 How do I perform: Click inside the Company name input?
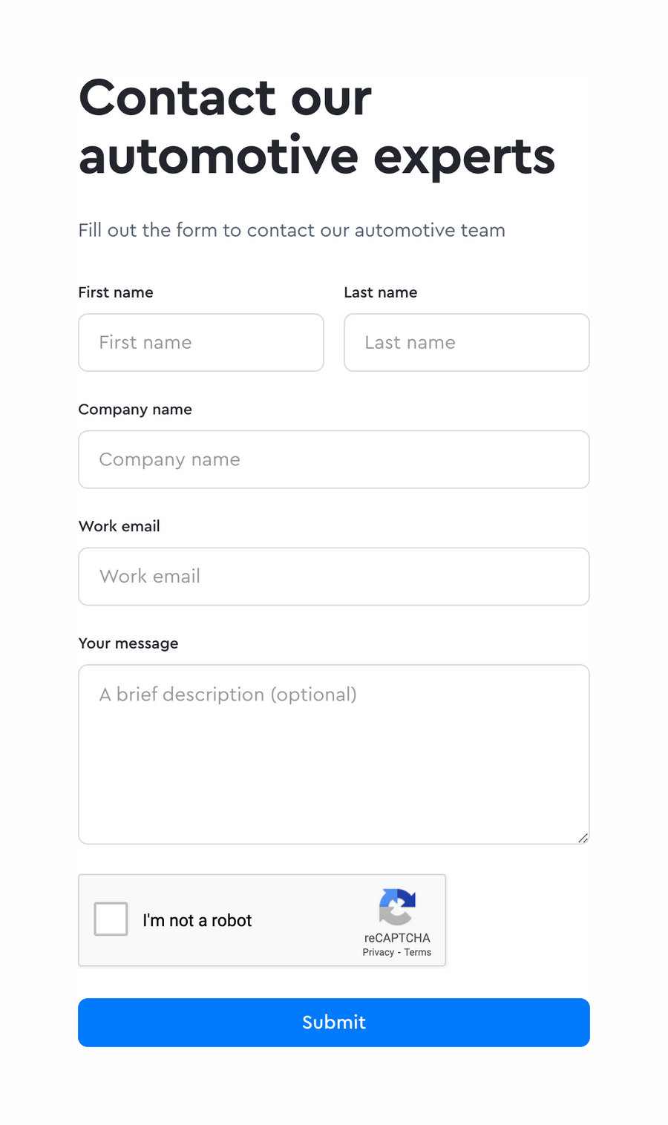(x=333, y=459)
